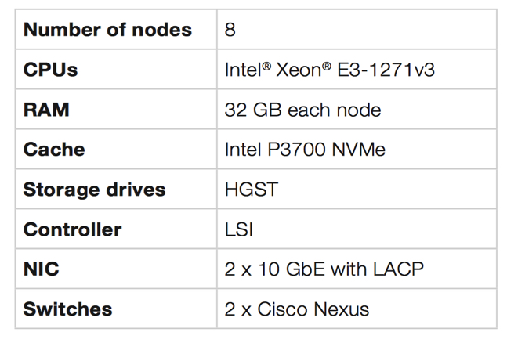
Task: Click the CPUs row header
Action: [x=50, y=70]
